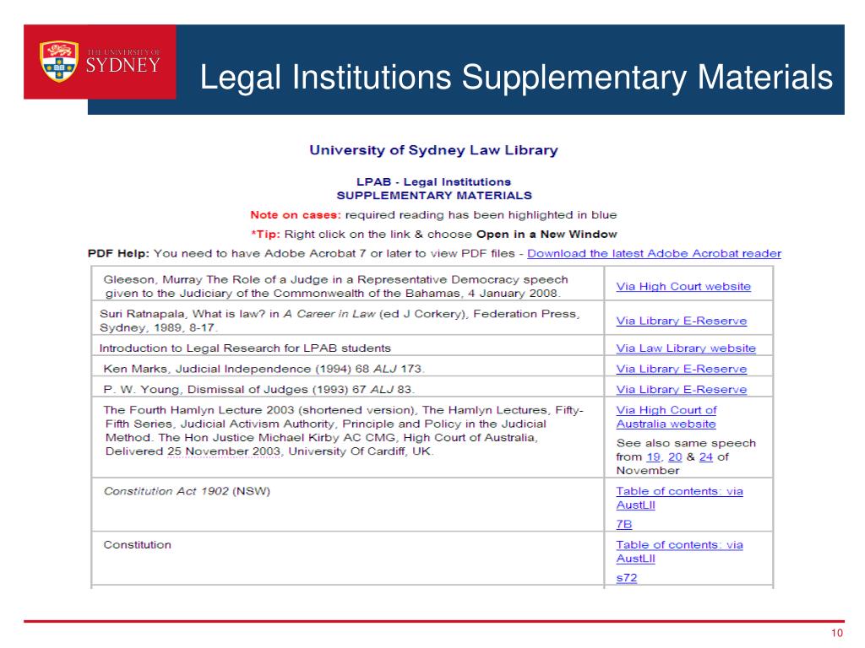Open 'Download the latest Adobe Acrobat reader' link
Screen dimensions: 865x648
(655, 253)
